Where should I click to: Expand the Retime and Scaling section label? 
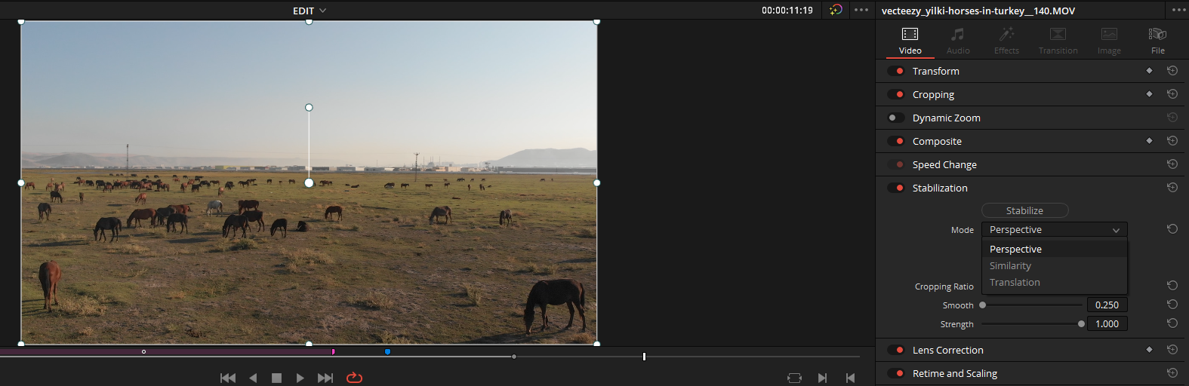(x=954, y=373)
